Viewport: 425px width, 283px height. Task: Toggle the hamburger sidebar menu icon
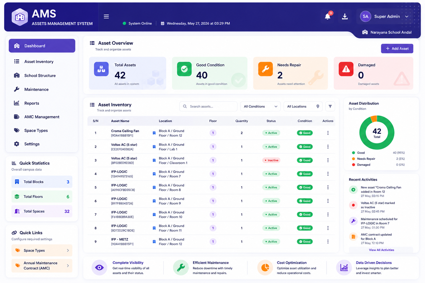106,17
